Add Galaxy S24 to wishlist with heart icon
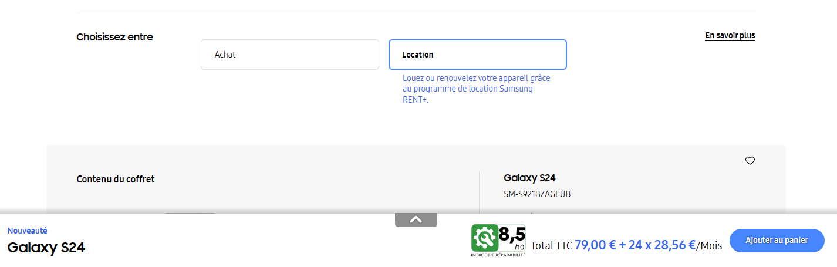The image size is (837, 267). [750, 161]
